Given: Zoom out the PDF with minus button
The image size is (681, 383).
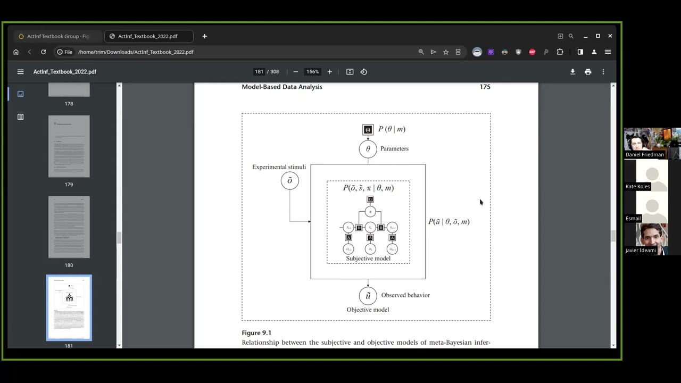Looking at the screenshot, I should 295,72.
